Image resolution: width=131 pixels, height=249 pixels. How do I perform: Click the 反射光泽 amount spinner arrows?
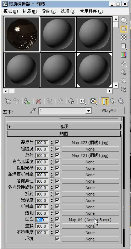point(52,168)
